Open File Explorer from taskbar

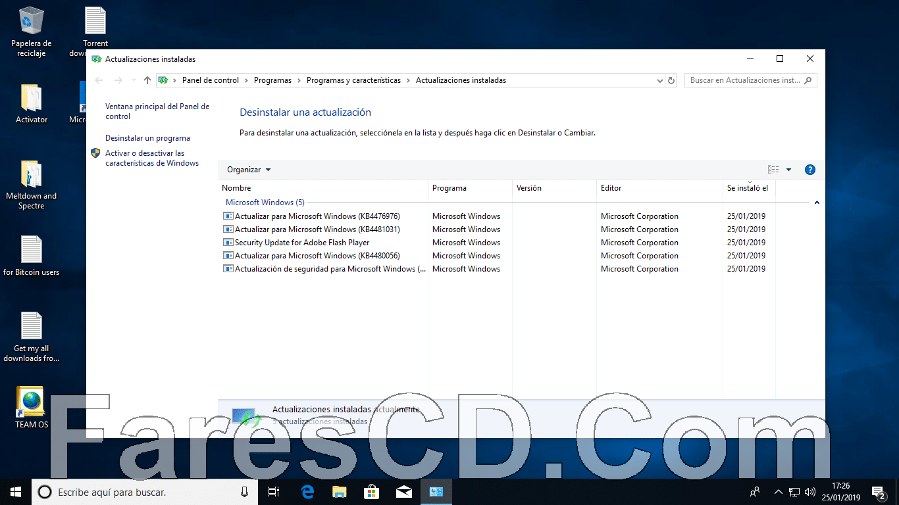point(339,492)
